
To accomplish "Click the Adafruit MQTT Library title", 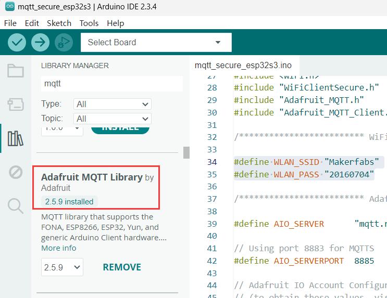I will point(92,177).
